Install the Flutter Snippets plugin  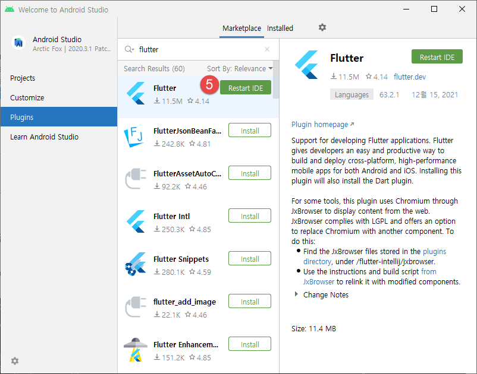click(249, 259)
